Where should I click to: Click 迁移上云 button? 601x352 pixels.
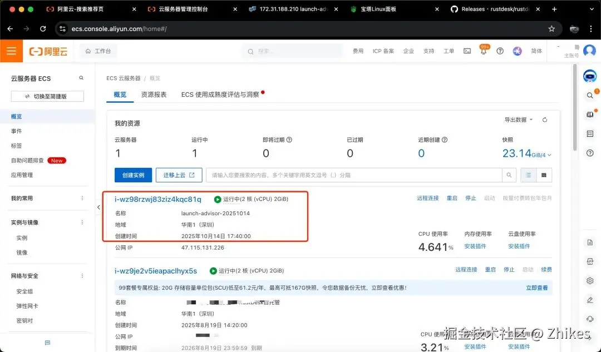click(179, 175)
